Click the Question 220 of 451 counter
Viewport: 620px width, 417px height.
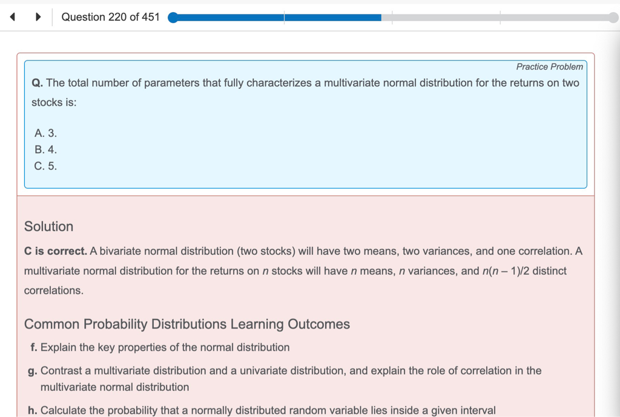pos(110,17)
